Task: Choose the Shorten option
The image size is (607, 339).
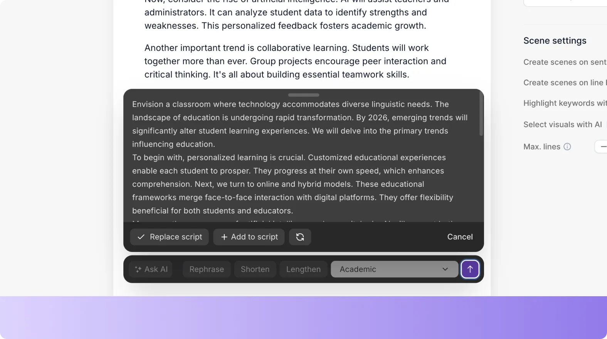Action: [255, 269]
